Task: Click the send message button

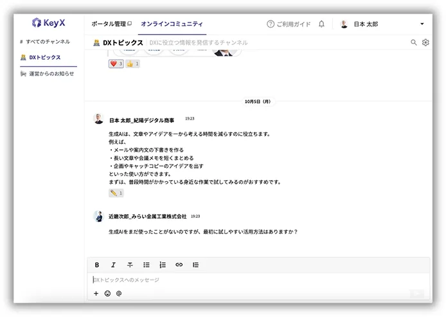Action: (x=416, y=294)
